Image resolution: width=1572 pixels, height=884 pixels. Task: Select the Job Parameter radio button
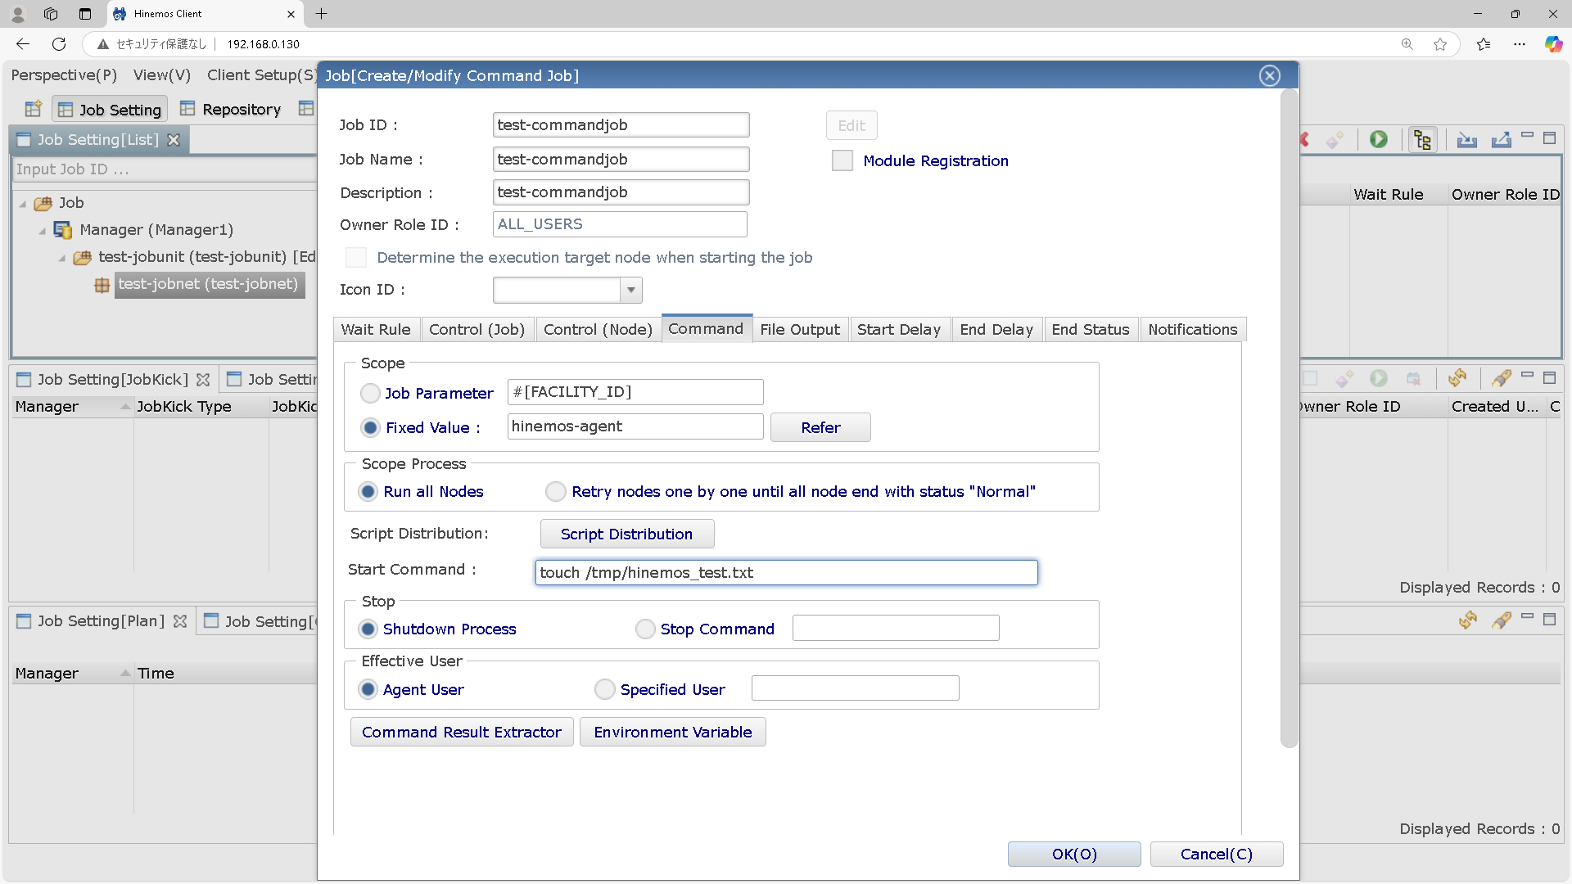370,394
